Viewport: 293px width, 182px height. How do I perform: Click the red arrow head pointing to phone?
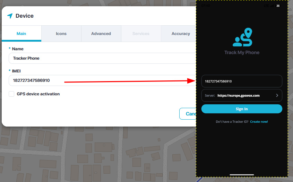(192, 81)
